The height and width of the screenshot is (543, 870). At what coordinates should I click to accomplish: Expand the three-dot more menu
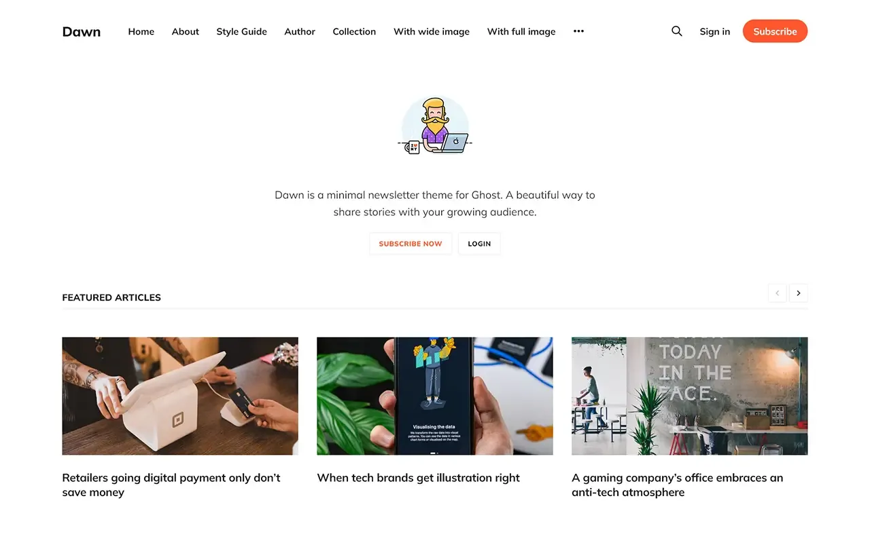[578, 31]
